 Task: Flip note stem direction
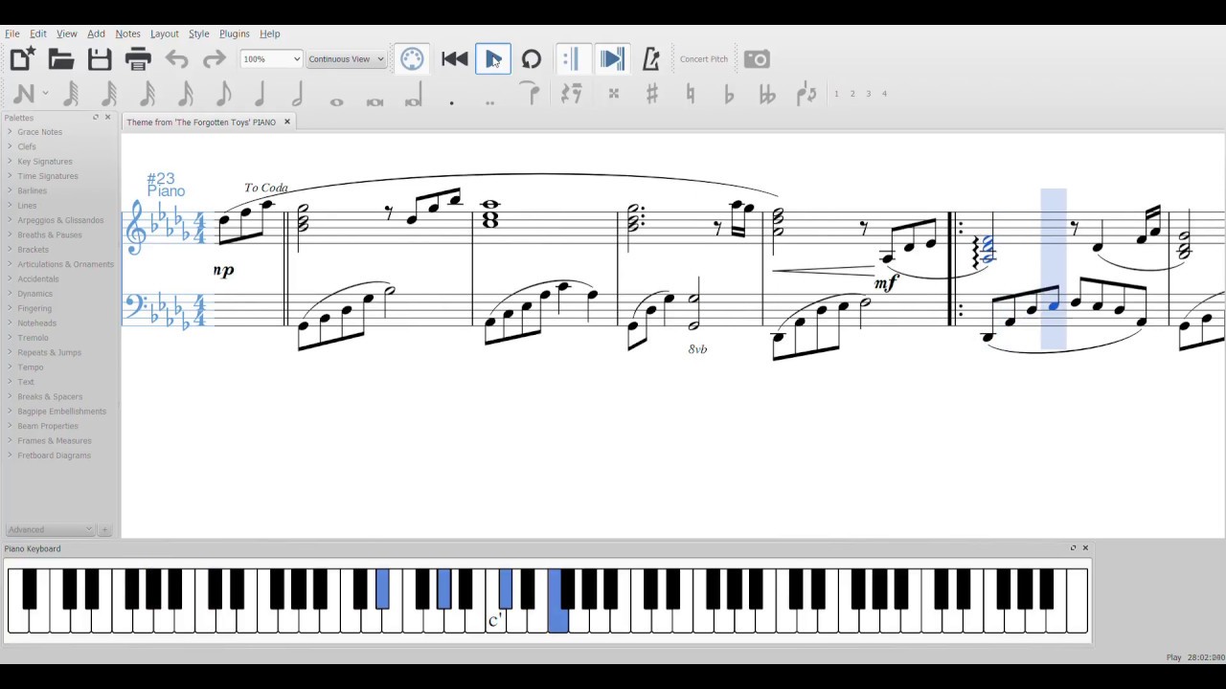click(x=806, y=94)
